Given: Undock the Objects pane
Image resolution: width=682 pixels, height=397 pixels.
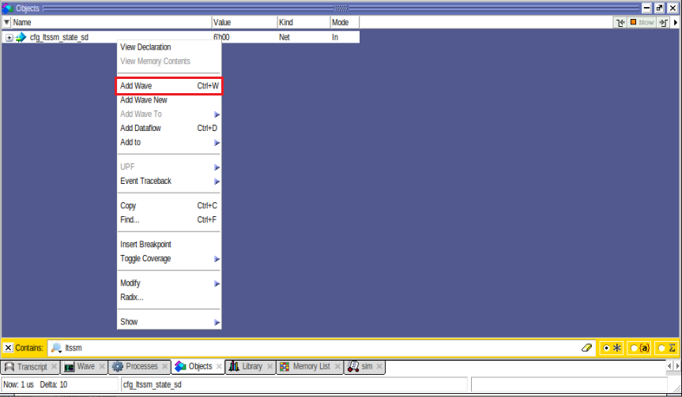Looking at the screenshot, I should pos(660,8).
